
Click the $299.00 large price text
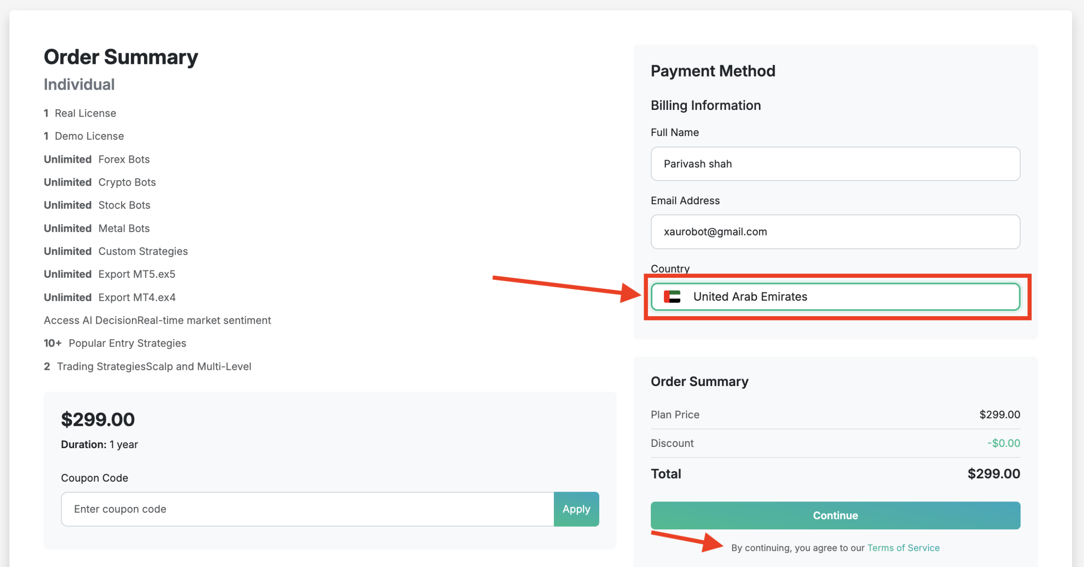pyautogui.click(x=98, y=419)
